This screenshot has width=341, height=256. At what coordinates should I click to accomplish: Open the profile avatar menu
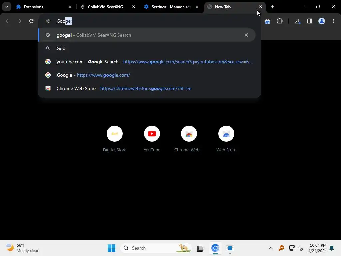point(321,21)
